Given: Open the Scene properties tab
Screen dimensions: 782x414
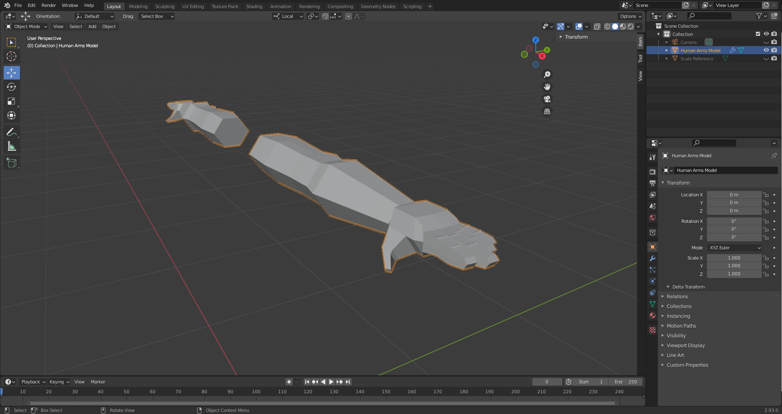Looking at the screenshot, I should [653, 206].
